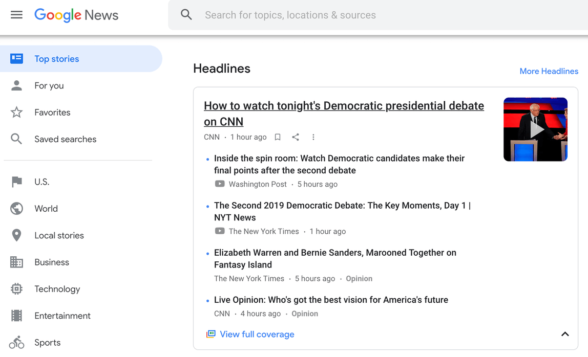Click the Top stories newspaper icon

(x=16, y=58)
